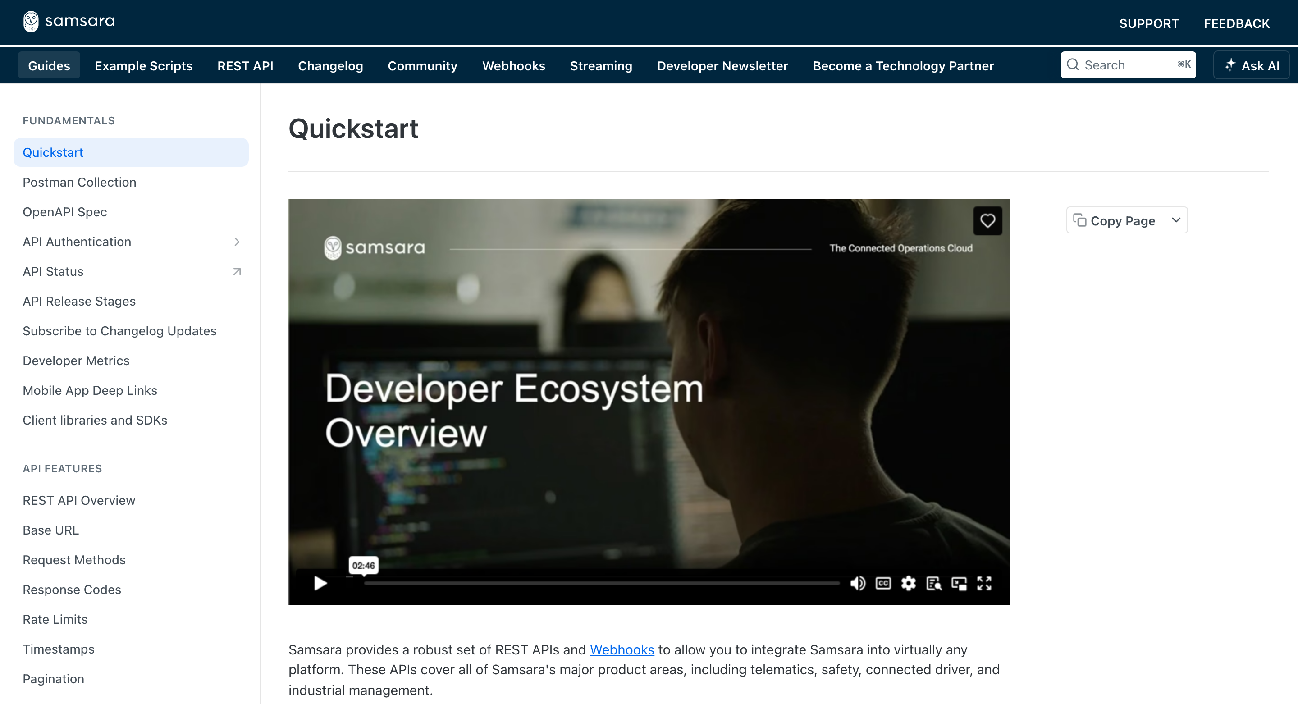This screenshot has height=704, width=1298.
Task: Enable picture-in-picture mode for the video
Action: (x=959, y=583)
